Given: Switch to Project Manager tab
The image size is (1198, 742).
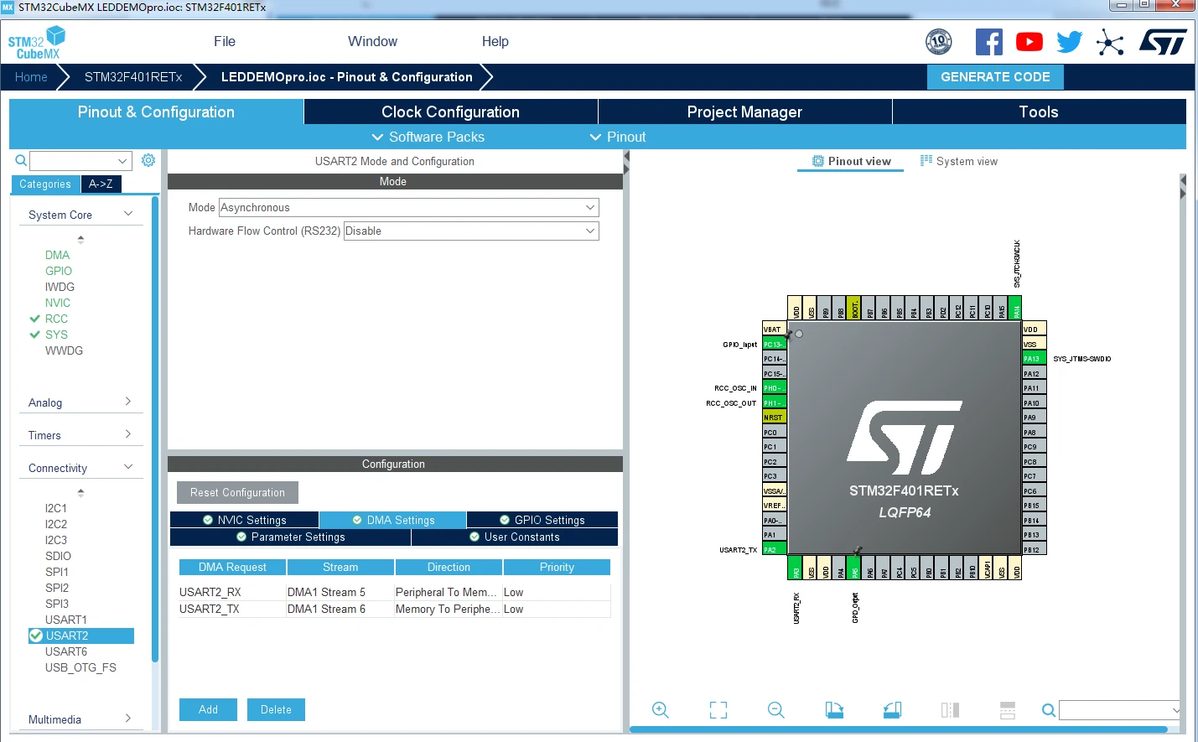Looking at the screenshot, I should (x=744, y=112).
